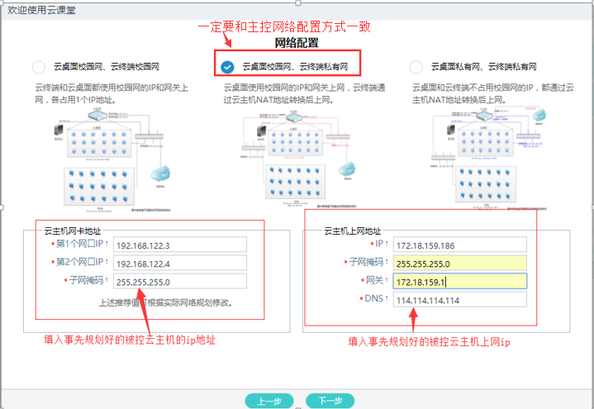Click 云主机网卡地址 group label

[x=73, y=231]
